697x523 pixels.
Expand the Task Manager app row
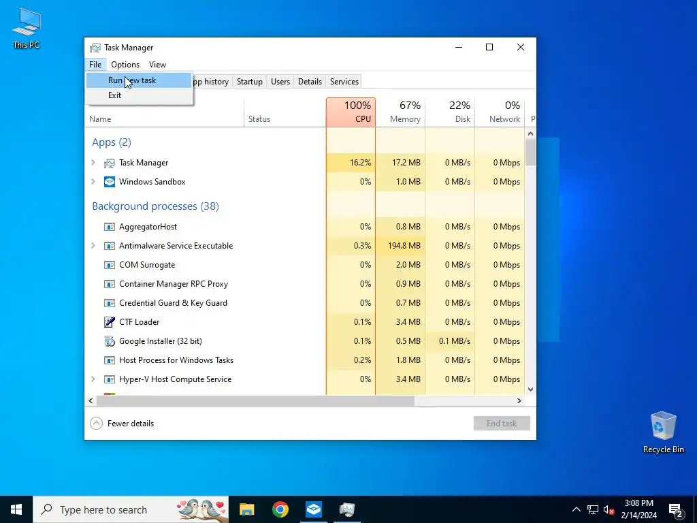pyautogui.click(x=93, y=163)
